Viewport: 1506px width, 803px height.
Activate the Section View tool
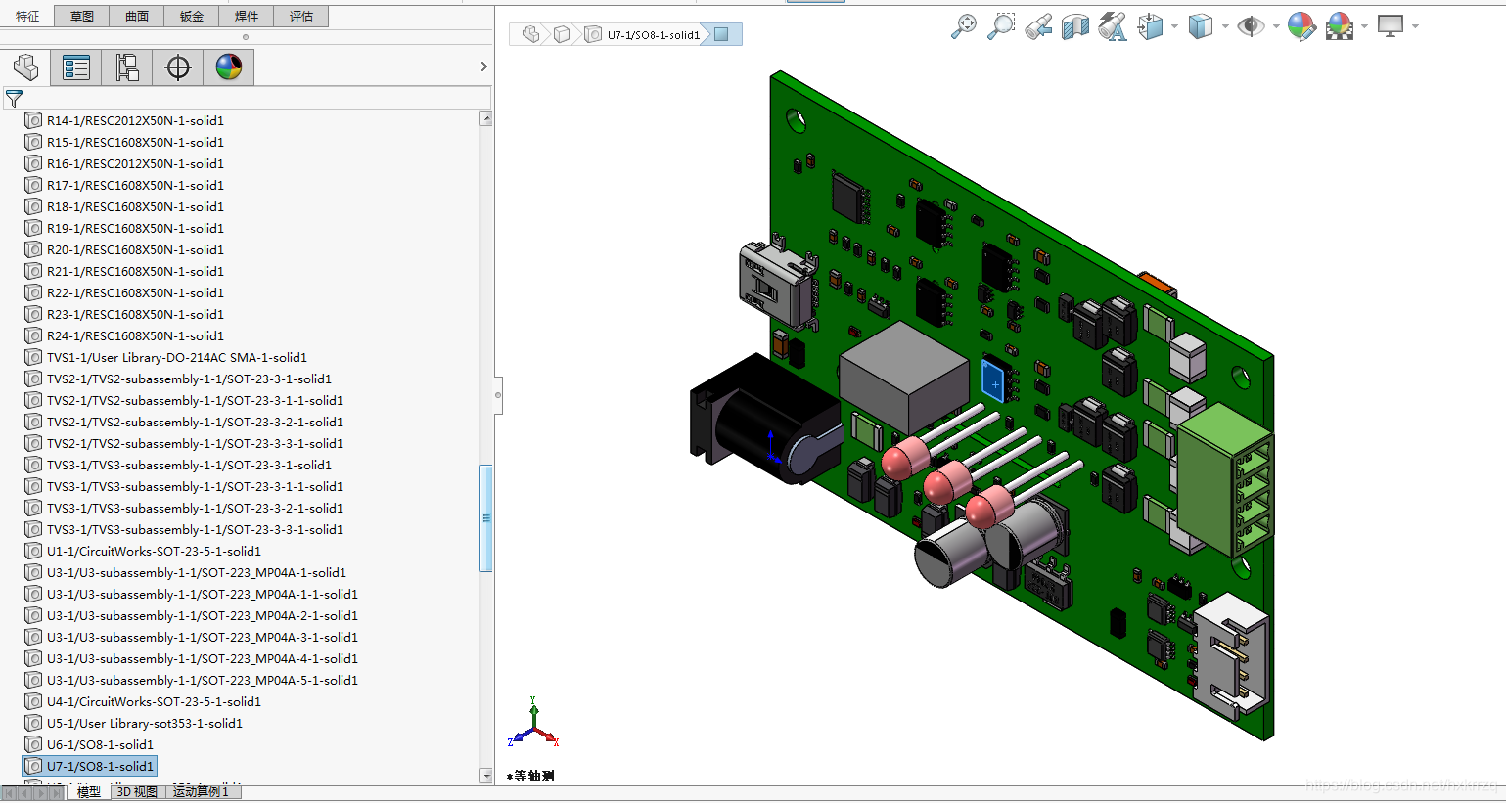coord(1075,26)
